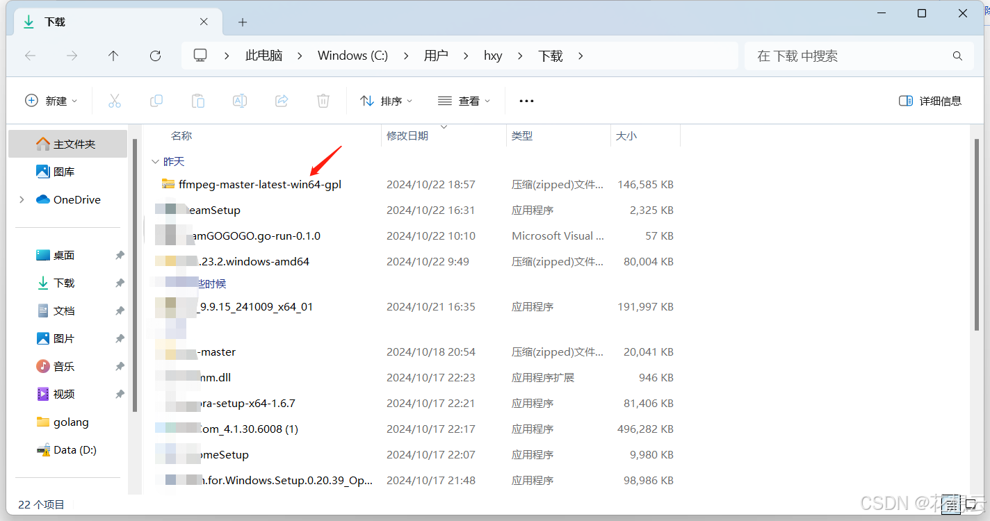Open the three-dot more options menu
This screenshot has width=990, height=521.
(x=526, y=101)
